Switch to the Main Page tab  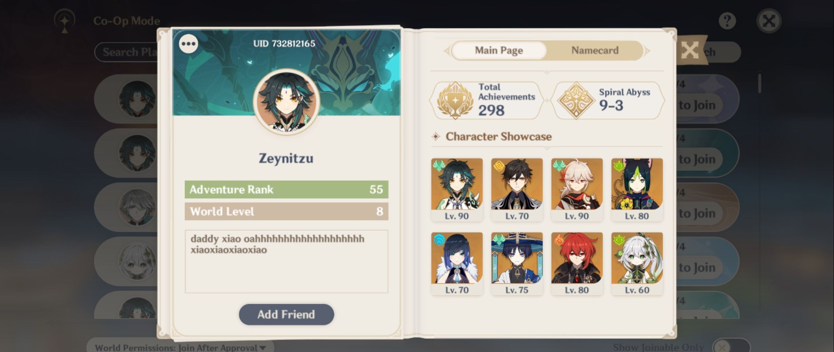pos(499,51)
